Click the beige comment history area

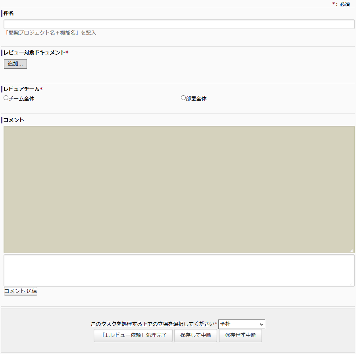click(179, 189)
